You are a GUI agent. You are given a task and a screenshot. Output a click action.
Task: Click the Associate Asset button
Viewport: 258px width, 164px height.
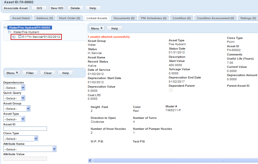coord(16,8)
